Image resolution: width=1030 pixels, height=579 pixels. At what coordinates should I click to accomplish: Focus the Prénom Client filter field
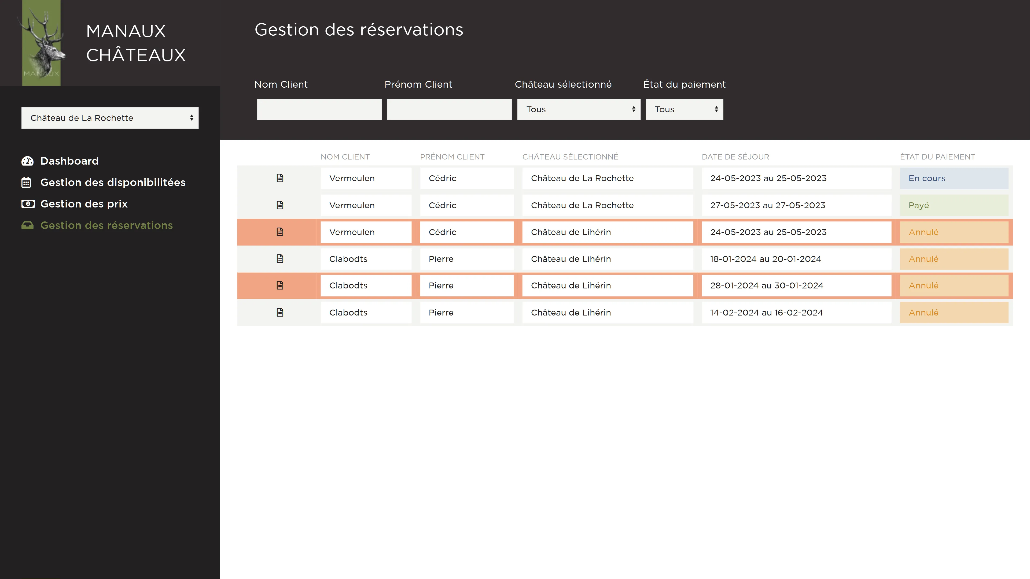449,109
